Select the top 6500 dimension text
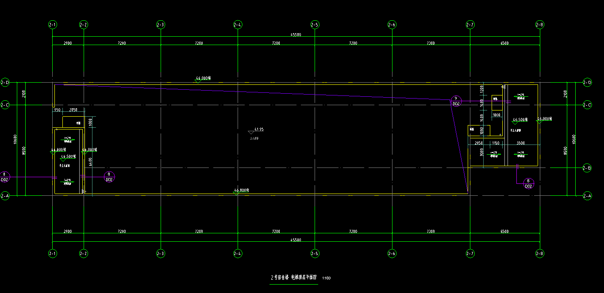 pyautogui.click(x=504, y=43)
